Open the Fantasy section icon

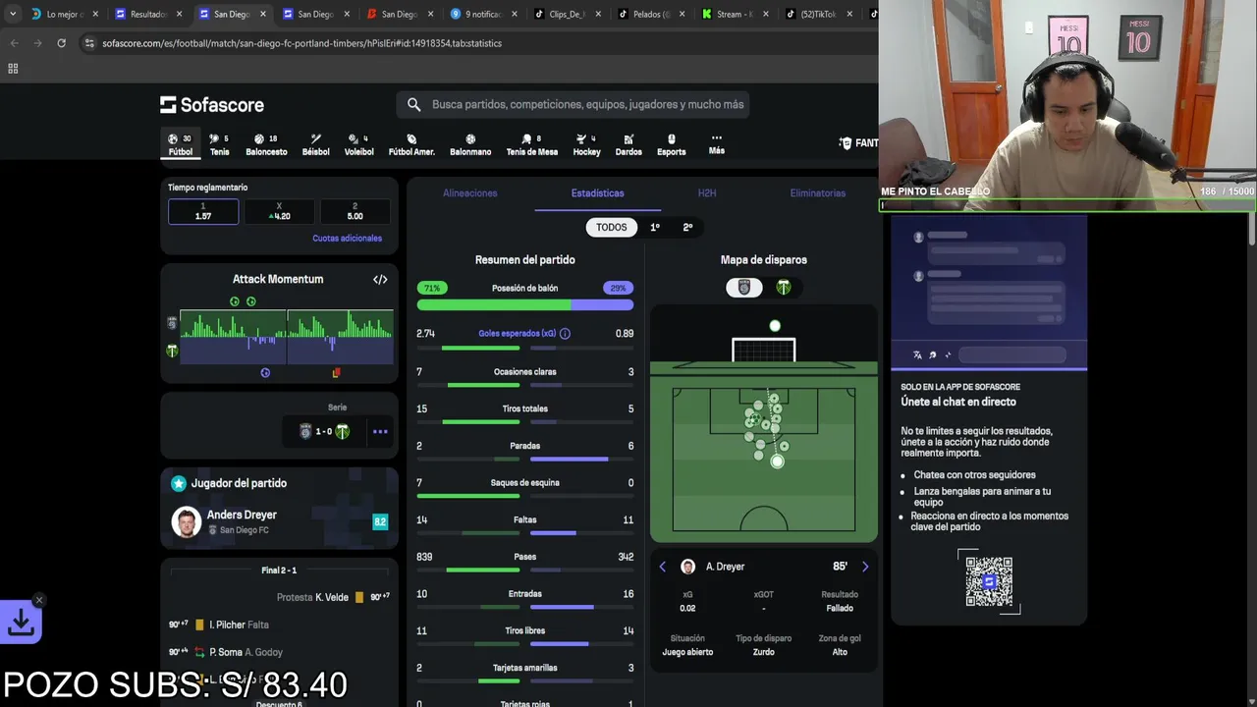click(846, 143)
